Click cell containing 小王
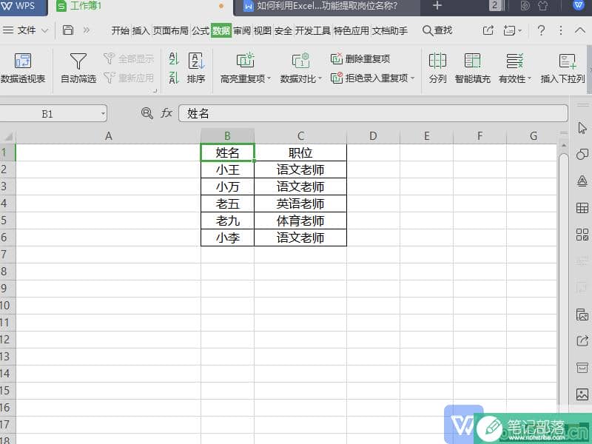Viewport: 592px width, 444px height. click(x=228, y=170)
